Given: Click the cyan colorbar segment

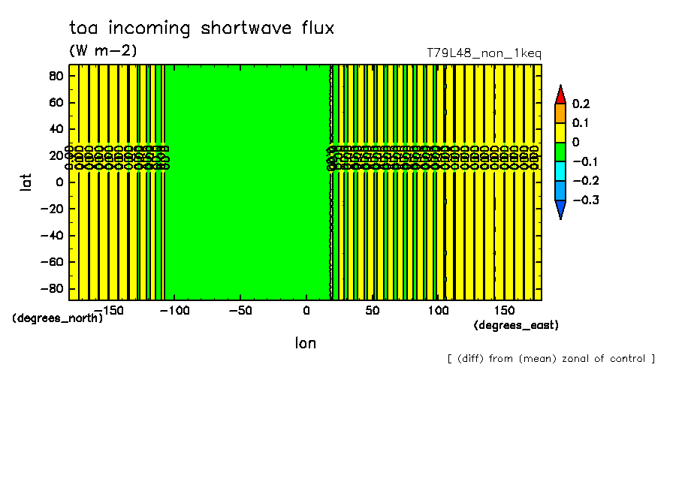Looking at the screenshot, I should point(560,171).
